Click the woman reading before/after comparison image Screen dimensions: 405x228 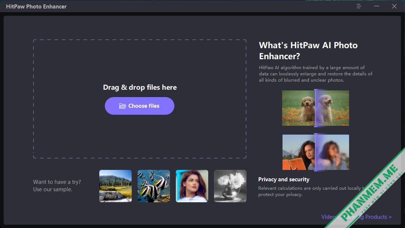click(x=315, y=152)
